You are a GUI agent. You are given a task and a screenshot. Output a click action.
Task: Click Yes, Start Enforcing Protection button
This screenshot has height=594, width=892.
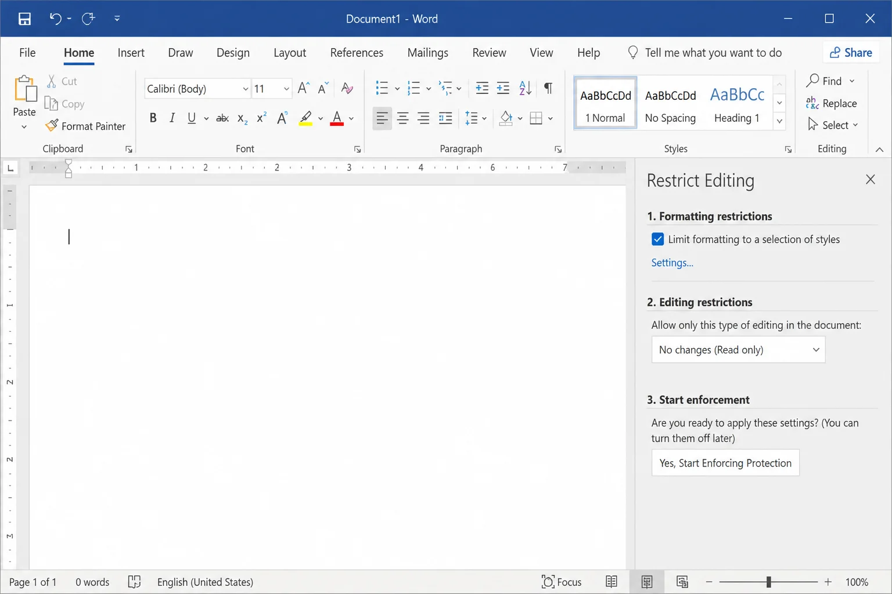[725, 463]
